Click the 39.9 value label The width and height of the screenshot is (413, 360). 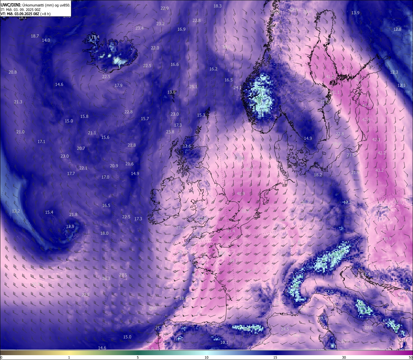[x=387, y=239]
